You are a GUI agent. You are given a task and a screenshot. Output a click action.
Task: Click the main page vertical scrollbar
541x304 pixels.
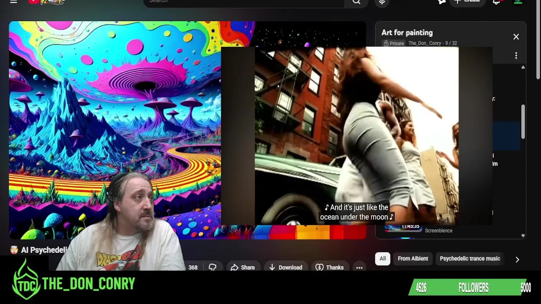pos(538,40)
